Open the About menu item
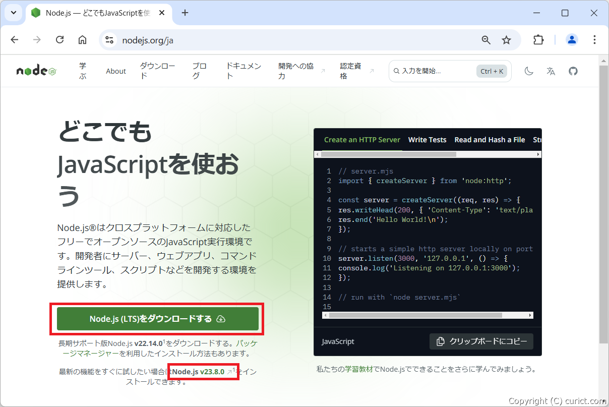Image resolution: width=609 pixels, height=407 pixels. (116, 71)
